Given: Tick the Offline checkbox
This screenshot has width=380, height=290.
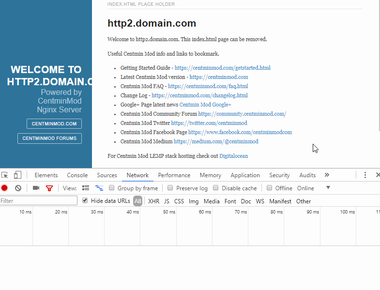Looking at the screenshot, I should click(x=269, y=188).
